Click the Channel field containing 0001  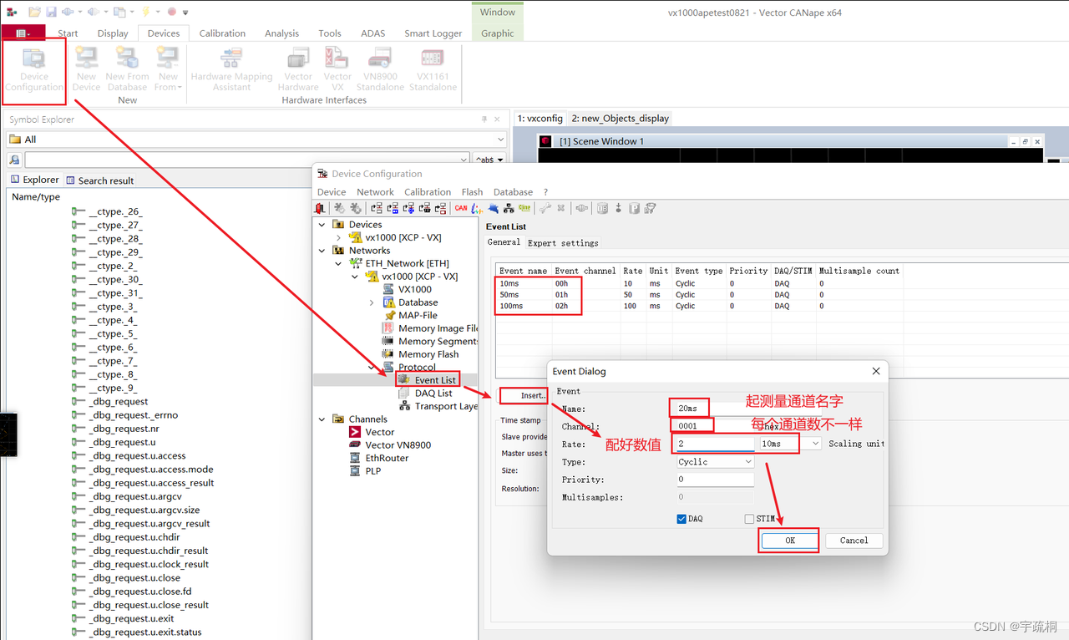tap(715, 426)
